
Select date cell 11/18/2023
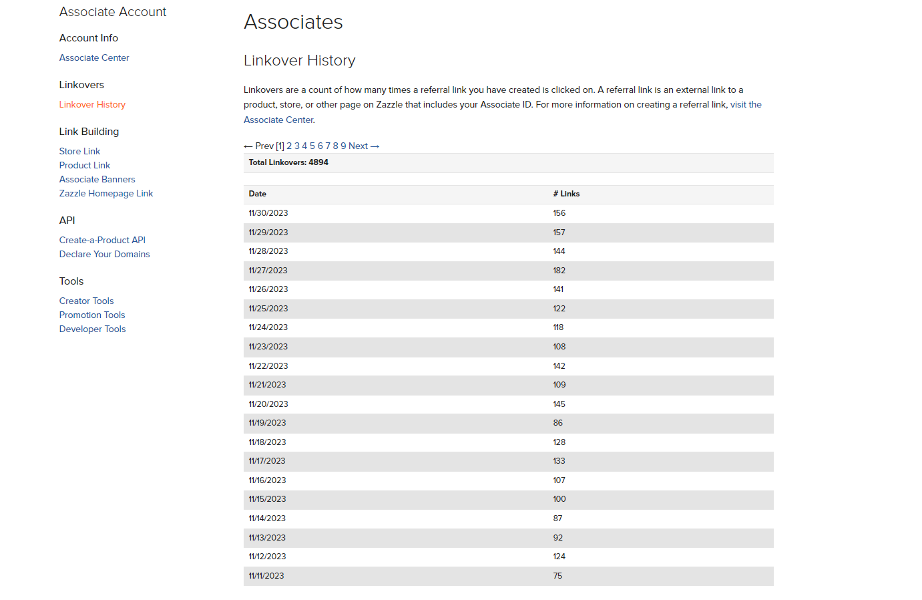tap(267, 442)
